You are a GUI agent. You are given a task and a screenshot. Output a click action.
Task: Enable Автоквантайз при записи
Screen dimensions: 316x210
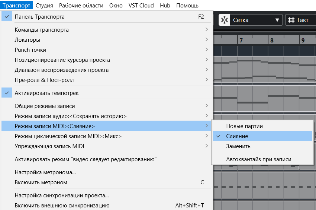[258, 159]
